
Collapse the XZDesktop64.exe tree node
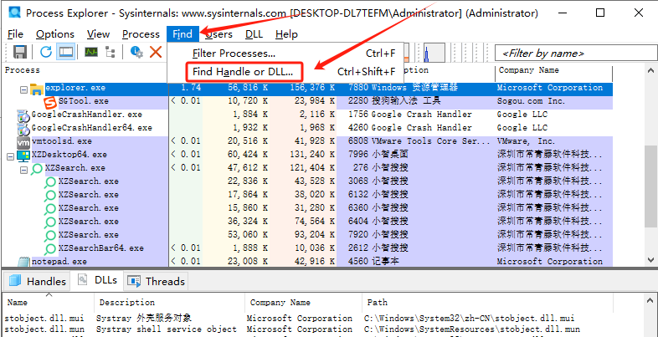point(10,156)
